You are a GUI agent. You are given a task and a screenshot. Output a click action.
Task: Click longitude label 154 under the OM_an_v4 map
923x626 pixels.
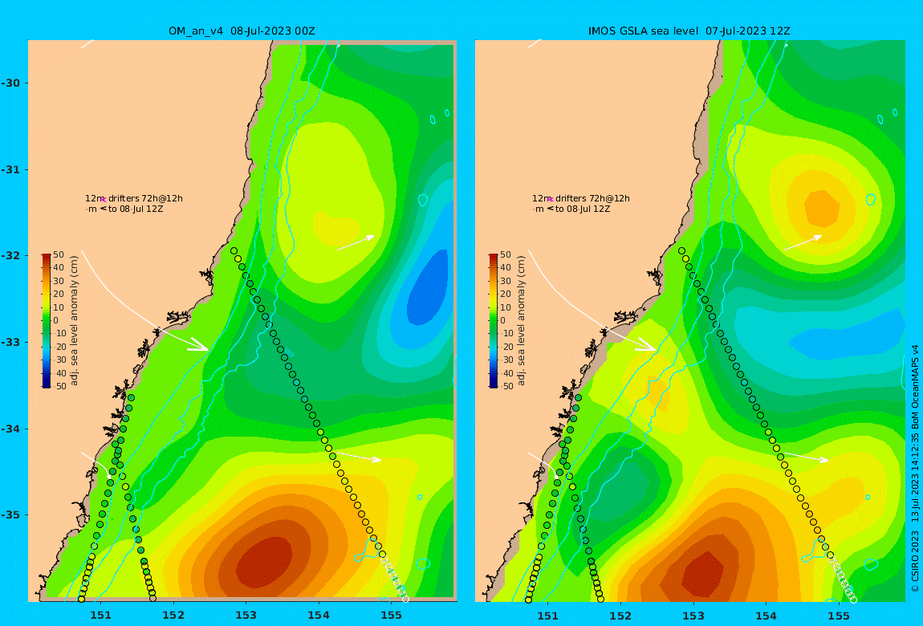click(x=319, y=616)
